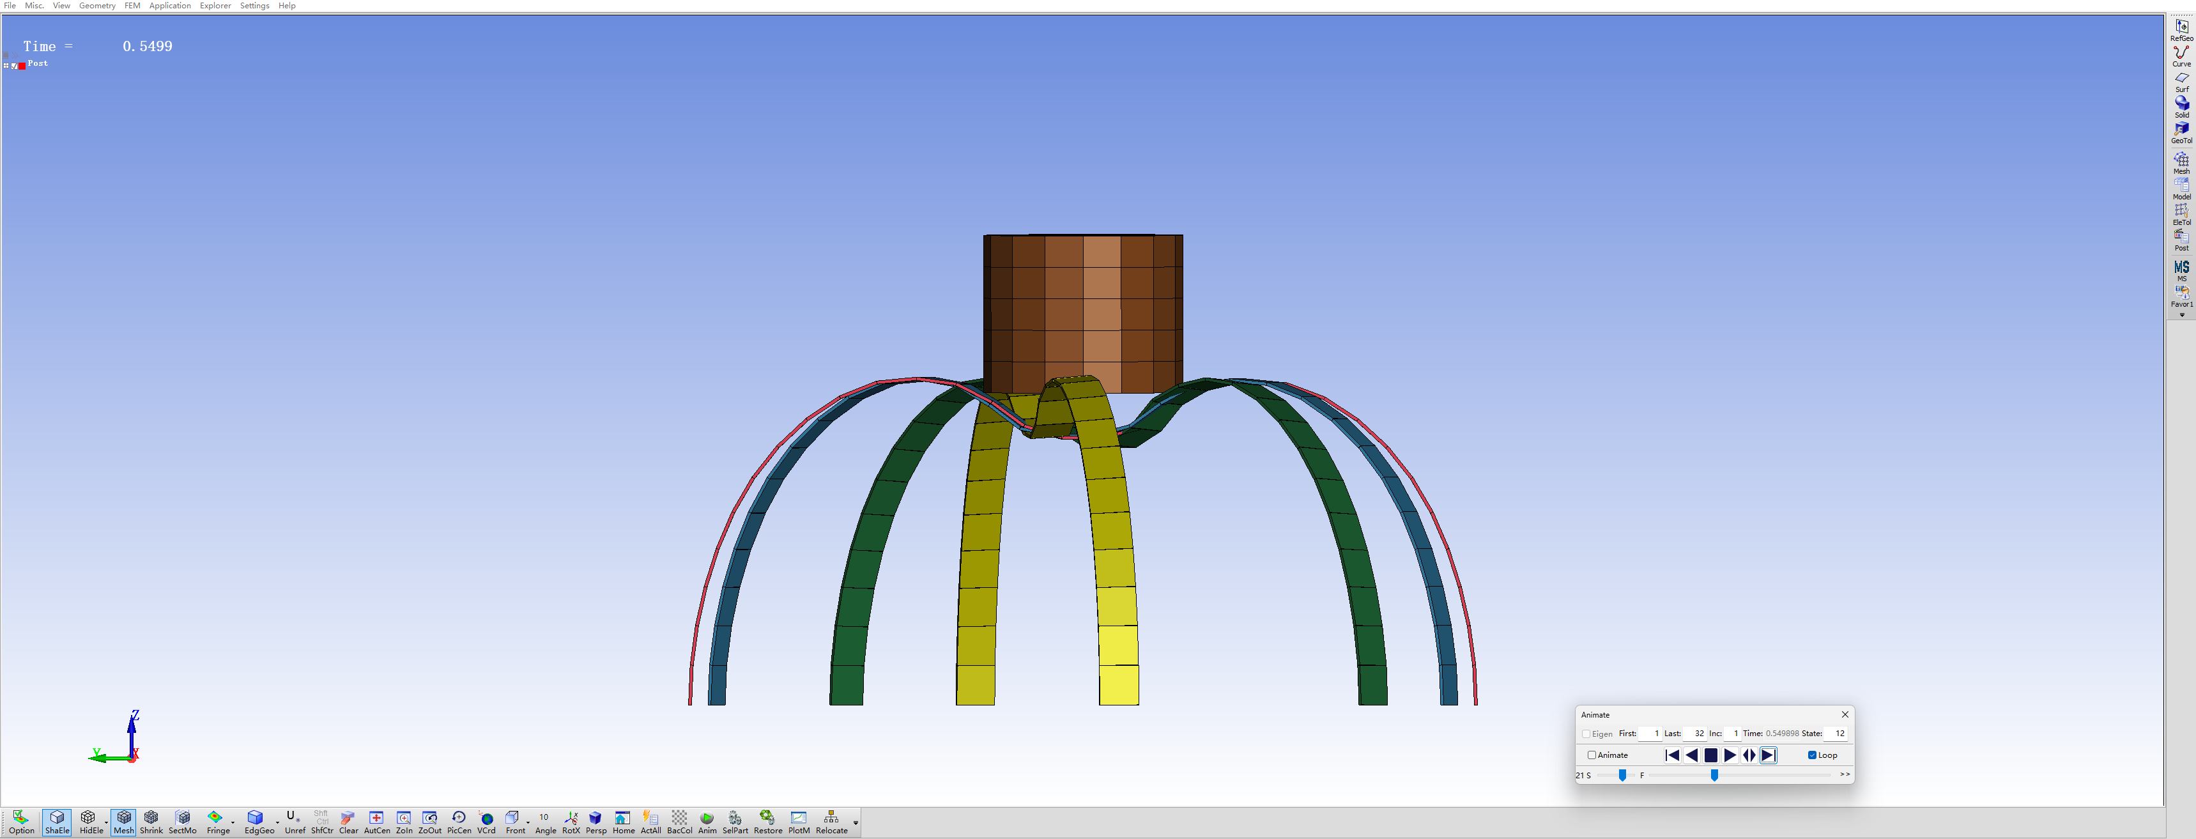The height and width of the screenshot is (839, 2196).
Task: Expand the Front view dropdown arrow
Action: point(528,824)
